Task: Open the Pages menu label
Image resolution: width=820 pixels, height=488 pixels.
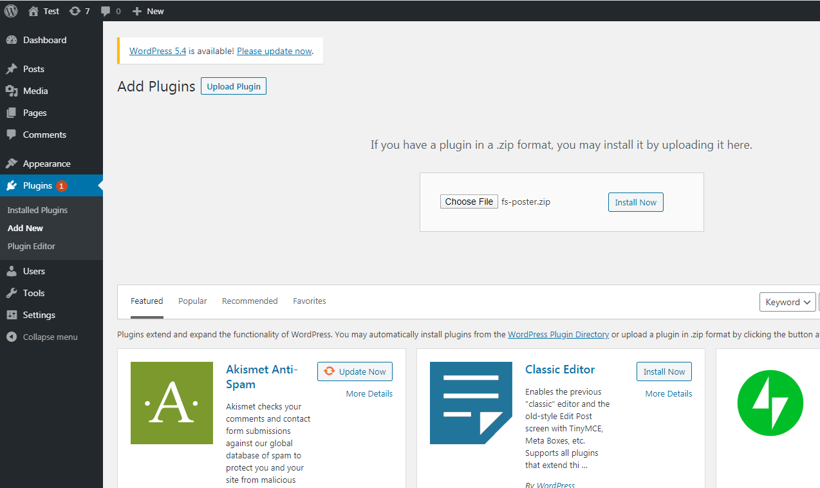Action: click(35, 113)
